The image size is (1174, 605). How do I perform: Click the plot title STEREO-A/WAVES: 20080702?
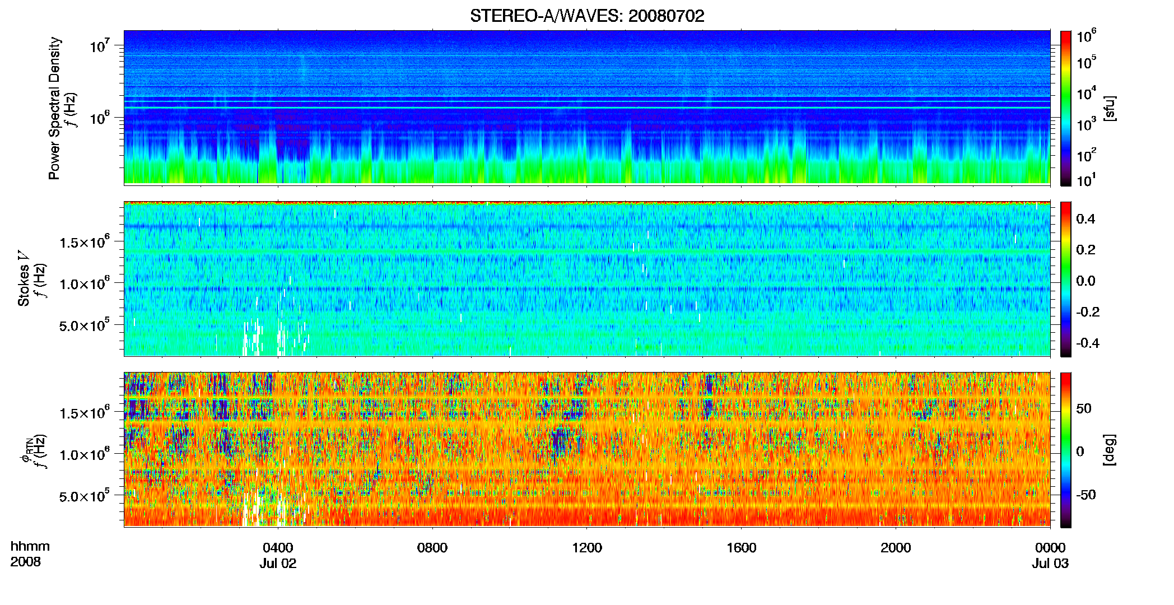[x=587, y=16]
